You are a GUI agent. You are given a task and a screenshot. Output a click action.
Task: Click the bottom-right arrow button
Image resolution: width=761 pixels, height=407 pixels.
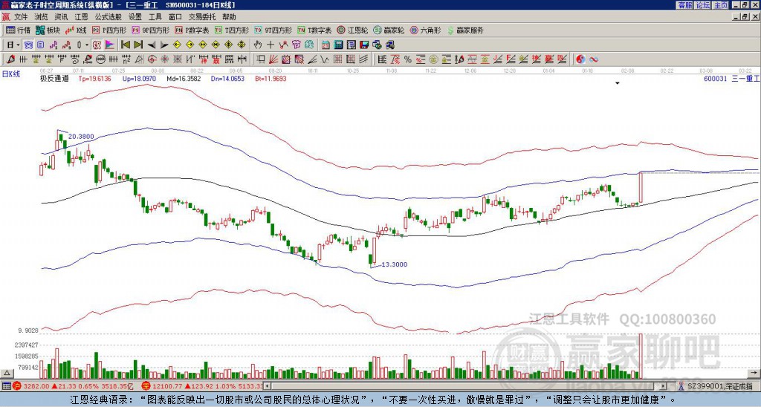(754, 373)
